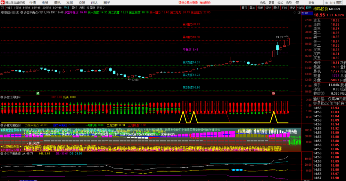
Task: Click the panel layout icon beside 分时
Action: 3,8
